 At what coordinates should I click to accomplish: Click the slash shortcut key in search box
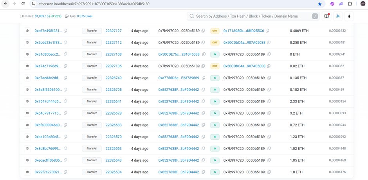[x=315, y=16]
